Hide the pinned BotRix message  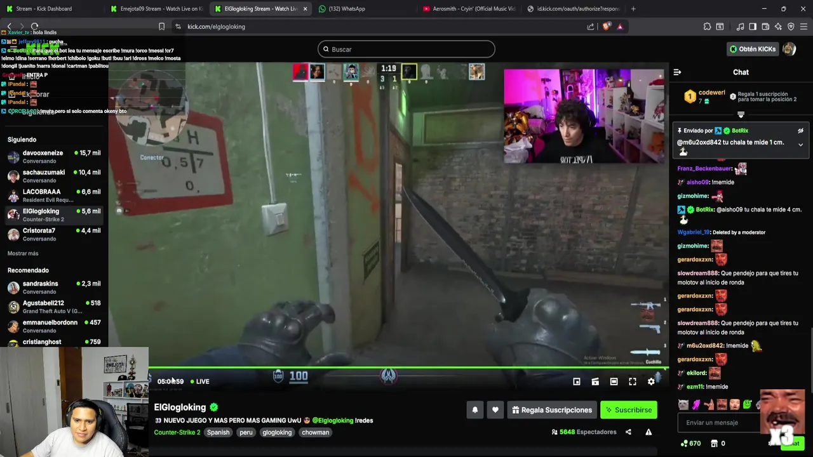(x=800, y=131)
